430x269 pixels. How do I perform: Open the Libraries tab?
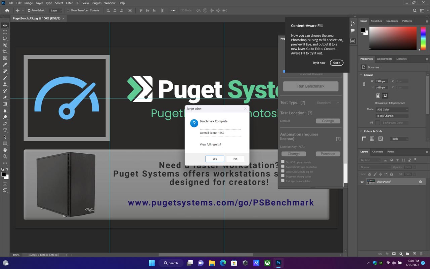click(x=401, y=59)
